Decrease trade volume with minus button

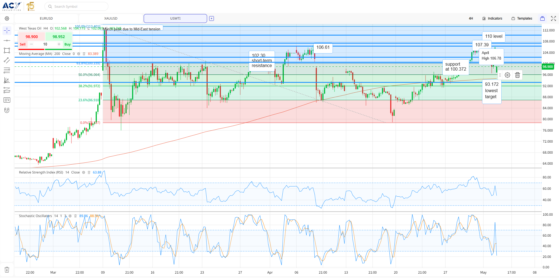click(x=31, y=44)
